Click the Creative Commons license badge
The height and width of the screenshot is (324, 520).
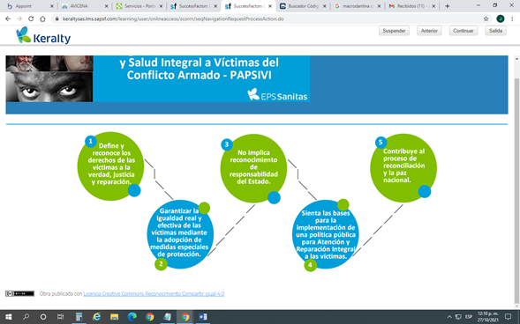pos(19,293)
